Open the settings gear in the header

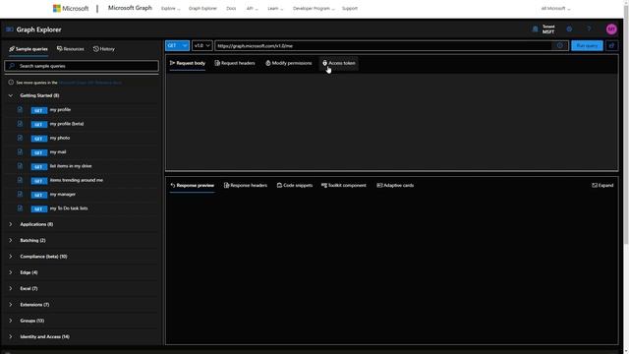[569, 29]
